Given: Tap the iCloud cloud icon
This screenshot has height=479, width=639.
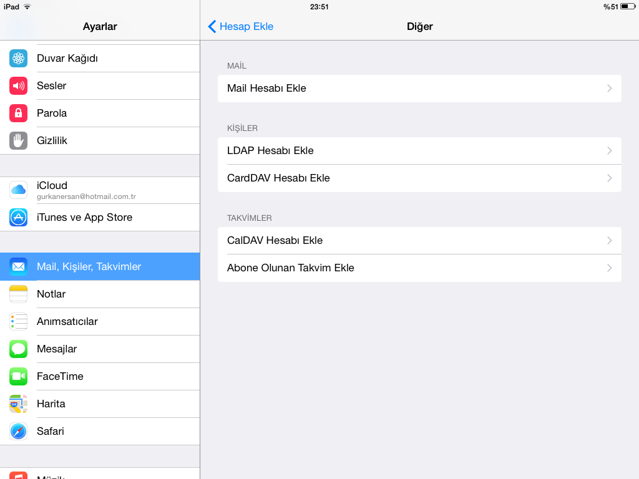Looking at the screenshot, I should 18,190.
